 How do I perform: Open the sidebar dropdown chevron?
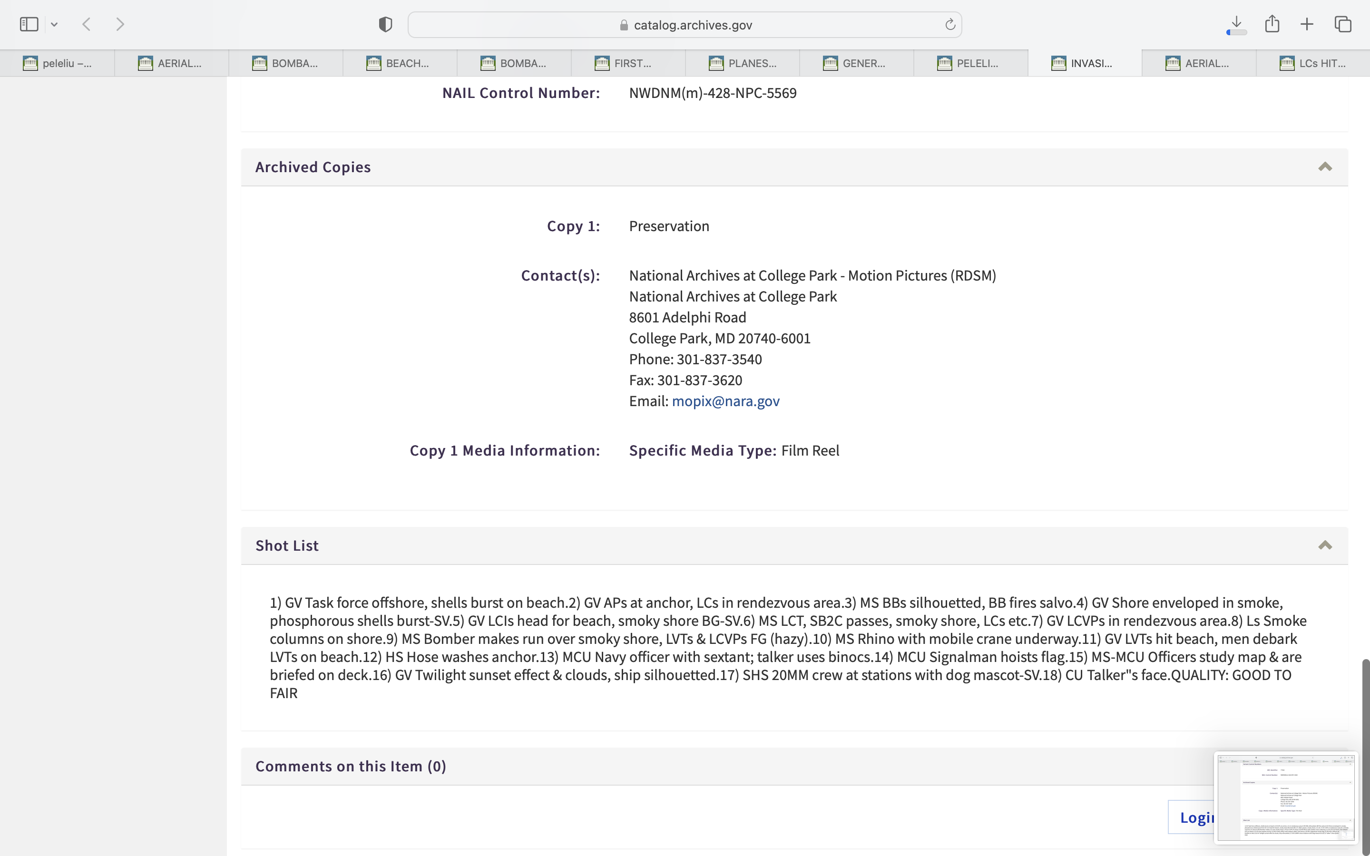(54, 24)
